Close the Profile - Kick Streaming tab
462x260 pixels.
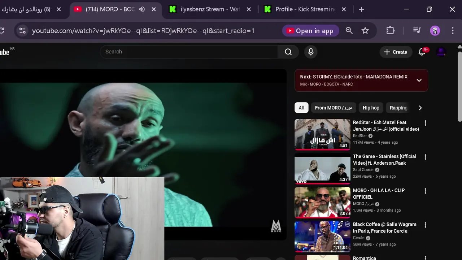point(344,9)
